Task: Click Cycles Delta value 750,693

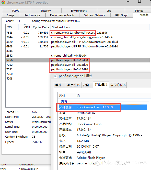Action: coord(43,33)
